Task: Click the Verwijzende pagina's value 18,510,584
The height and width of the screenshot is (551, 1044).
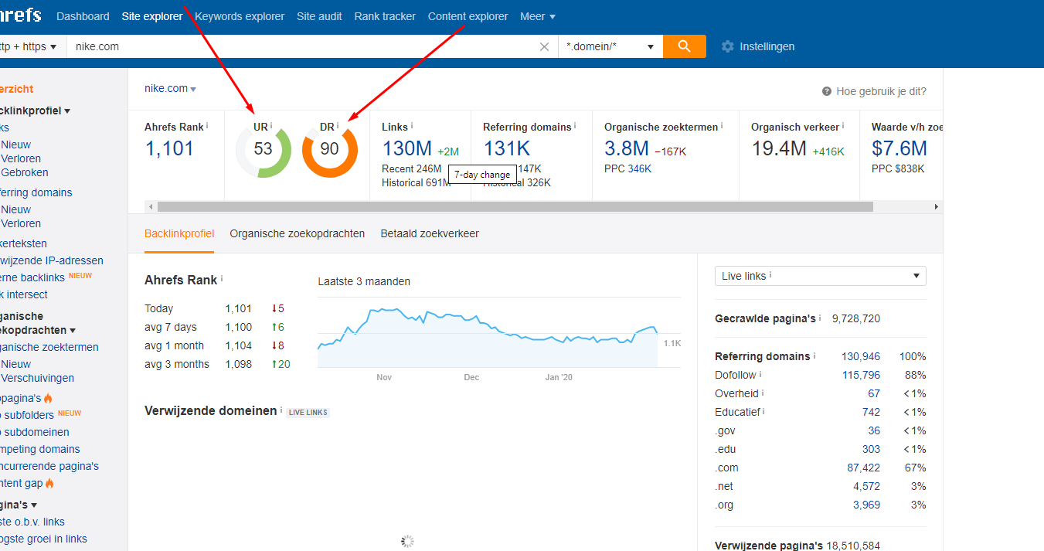Action: pos(853,546)
